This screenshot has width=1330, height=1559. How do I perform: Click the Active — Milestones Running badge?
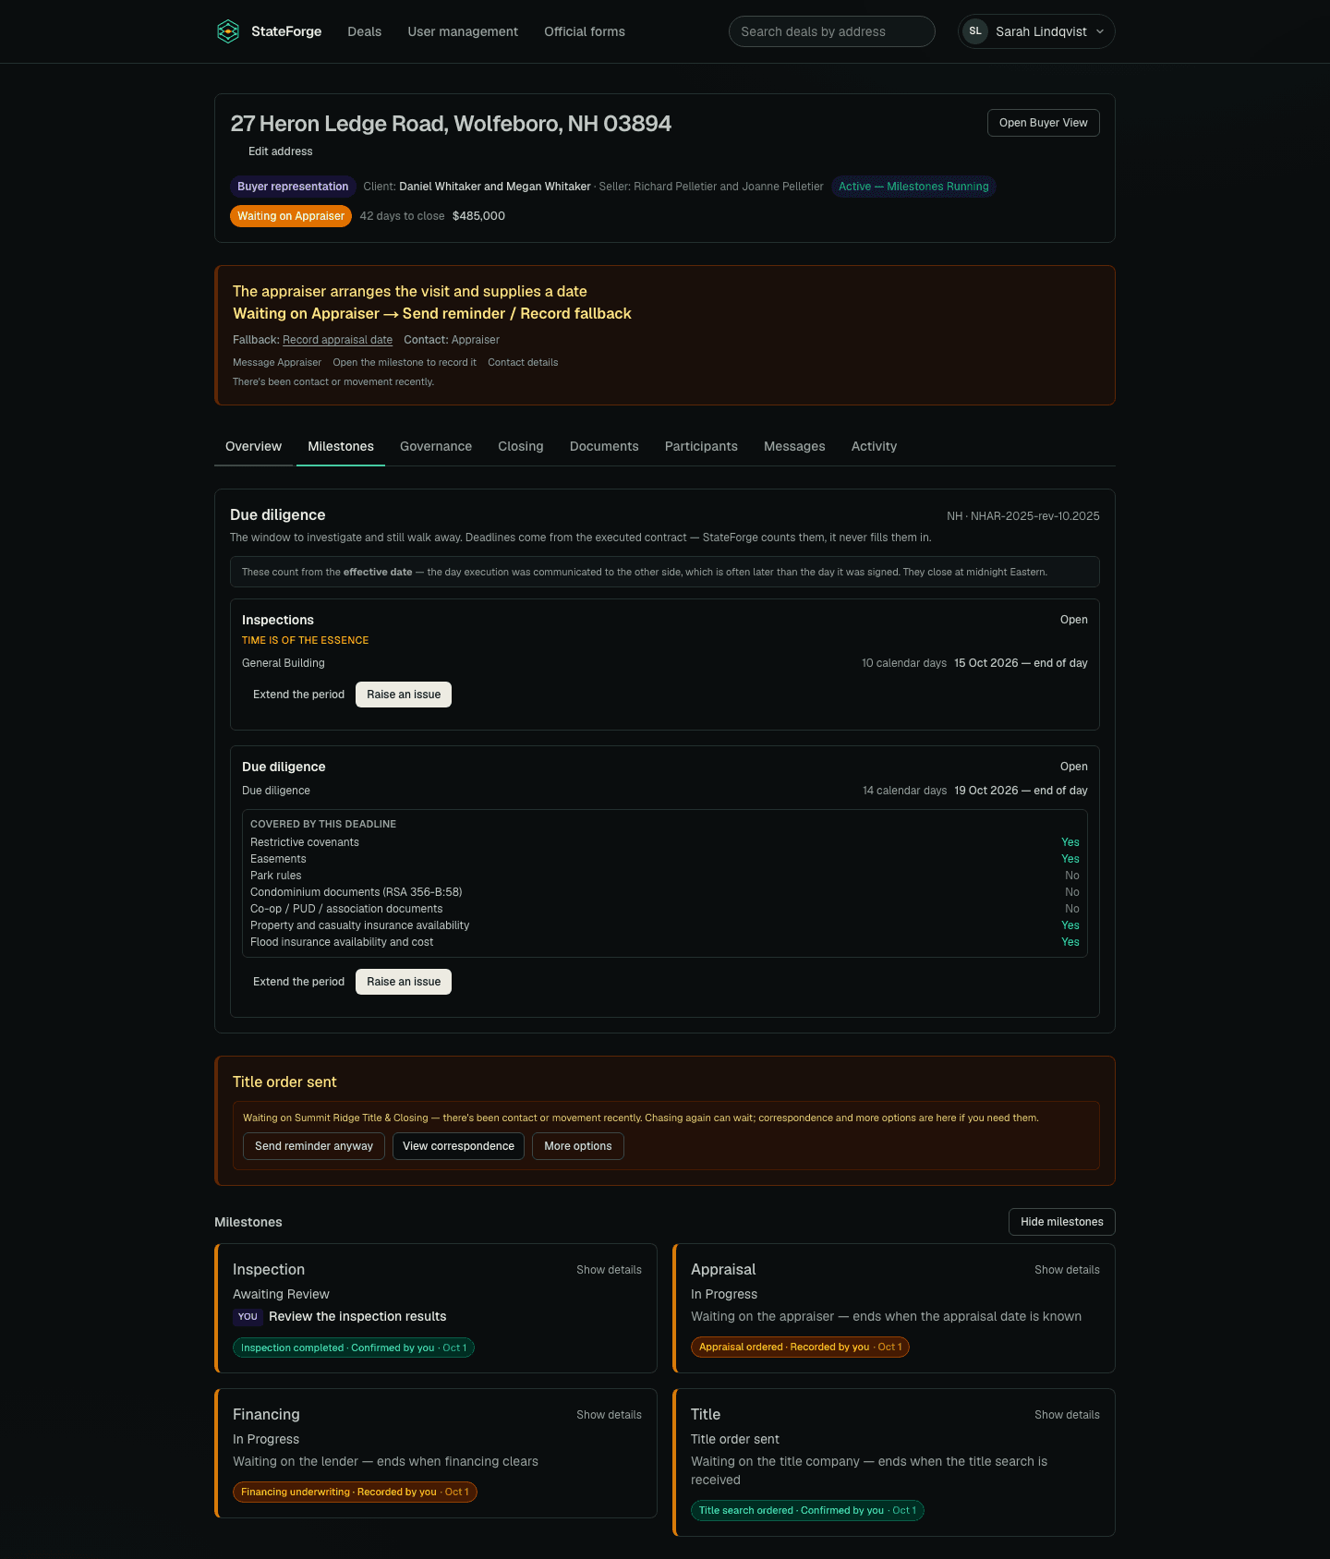(x=913, y=187)
